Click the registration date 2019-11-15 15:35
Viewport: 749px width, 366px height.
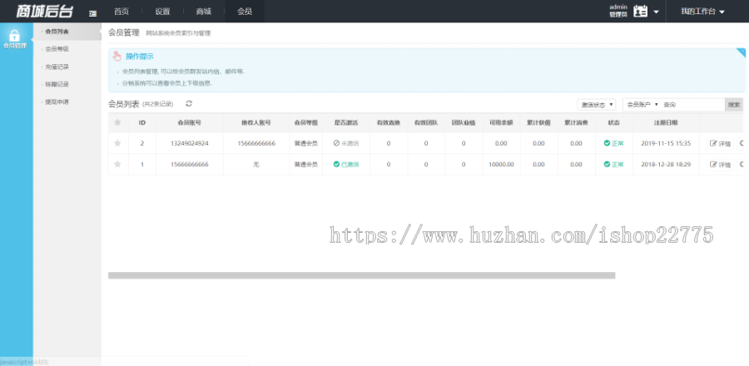coord(666,143)
